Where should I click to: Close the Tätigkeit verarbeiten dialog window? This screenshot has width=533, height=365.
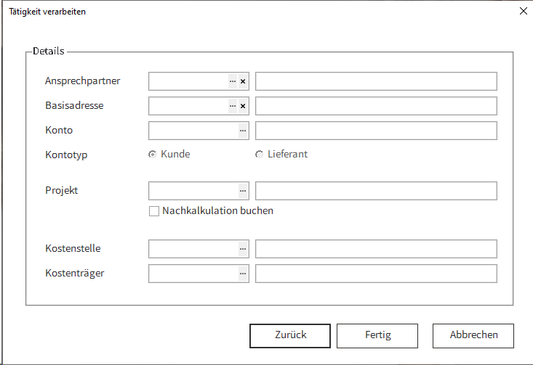click(522, 11)
